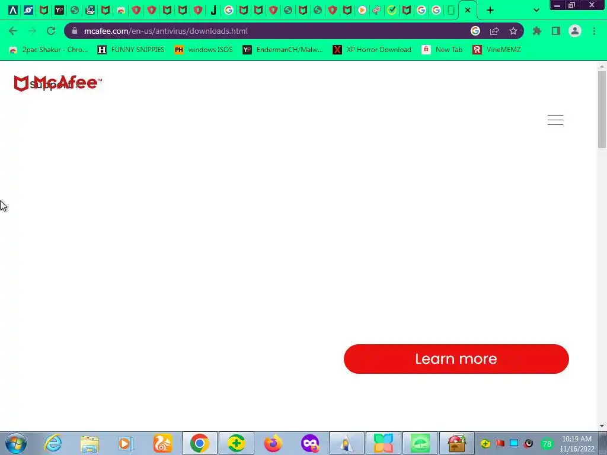The height and width of the screenshot is (455, 607).
Task: Switch to the YP icon tab
Action: pos(59,10)
